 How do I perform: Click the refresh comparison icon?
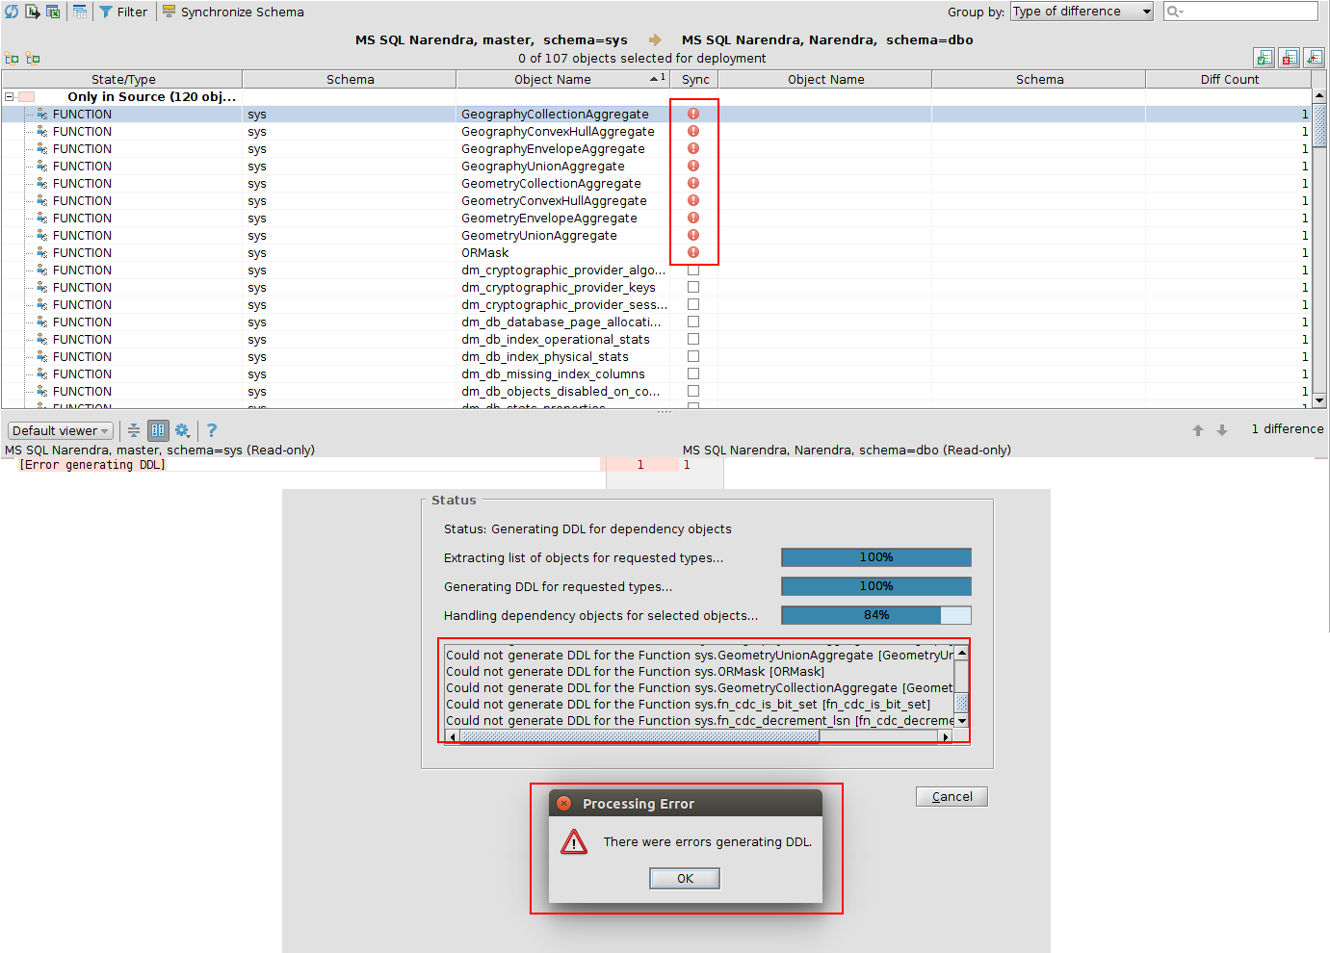coord(12,12)
